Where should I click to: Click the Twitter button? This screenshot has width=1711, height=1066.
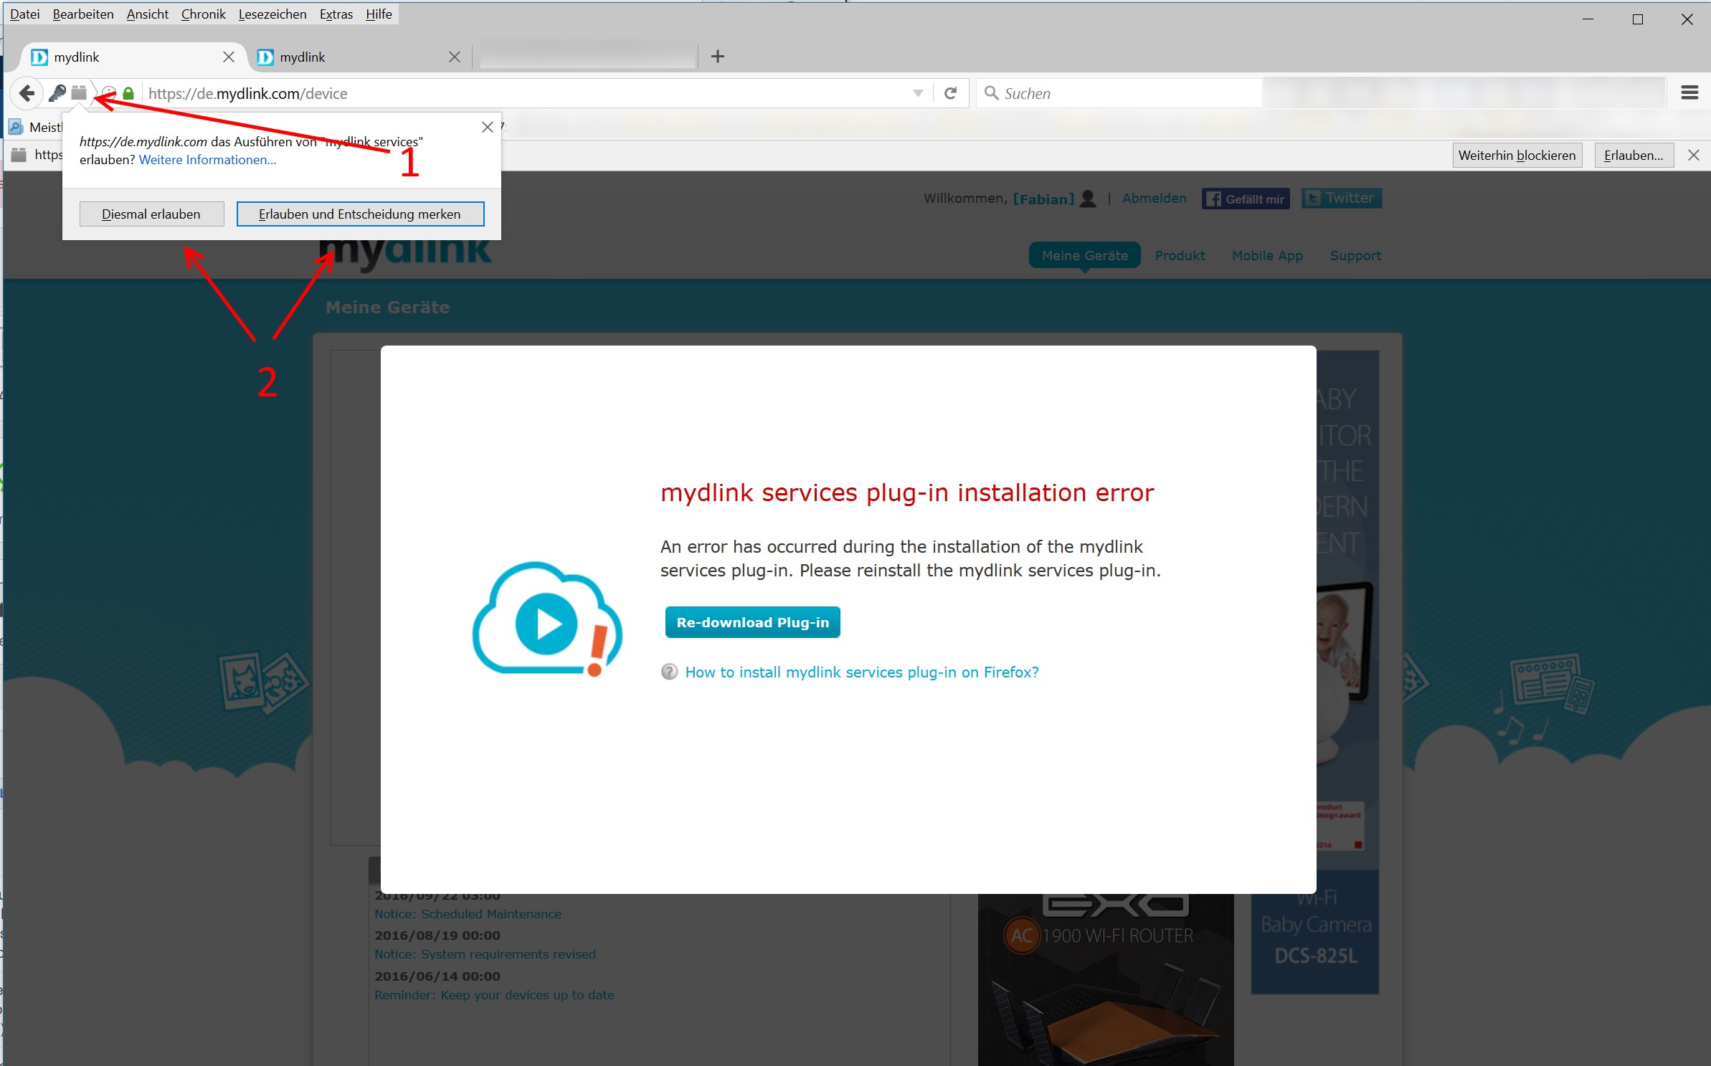[x=1341, y=198]
